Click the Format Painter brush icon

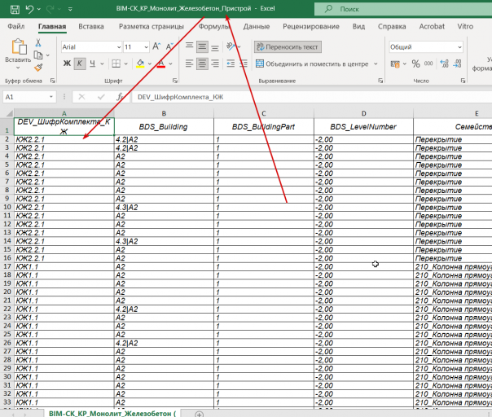click(38, 67)
